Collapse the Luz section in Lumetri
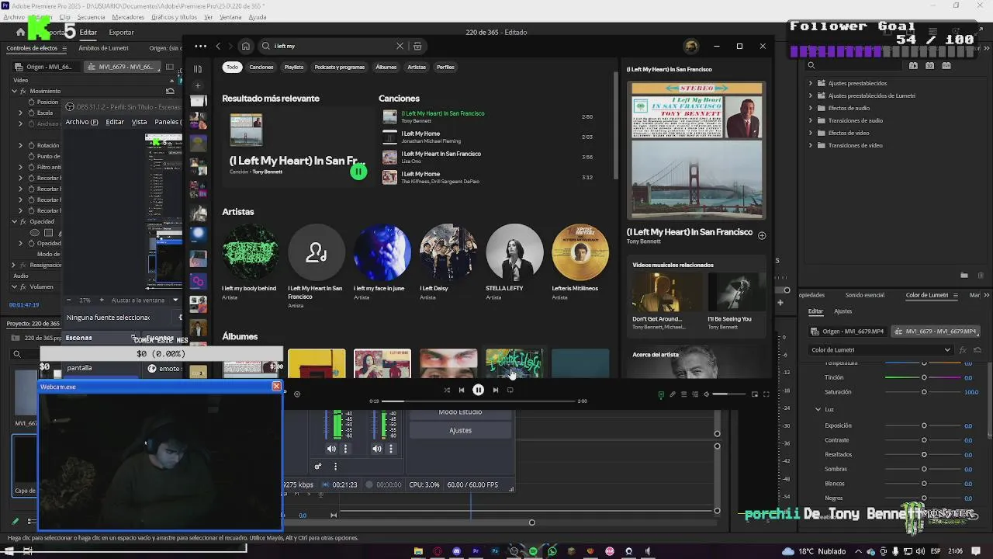 (x=818, y=409)
